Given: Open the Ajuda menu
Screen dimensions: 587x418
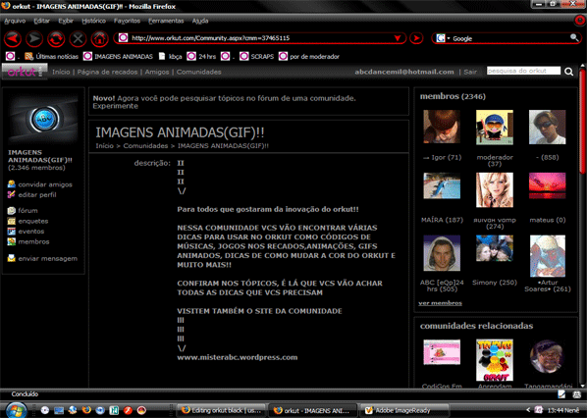Looking at the screenshot, I should click(200, 21).
